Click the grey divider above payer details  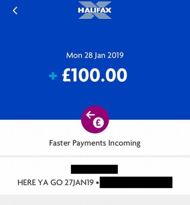[x=95, y=156]
